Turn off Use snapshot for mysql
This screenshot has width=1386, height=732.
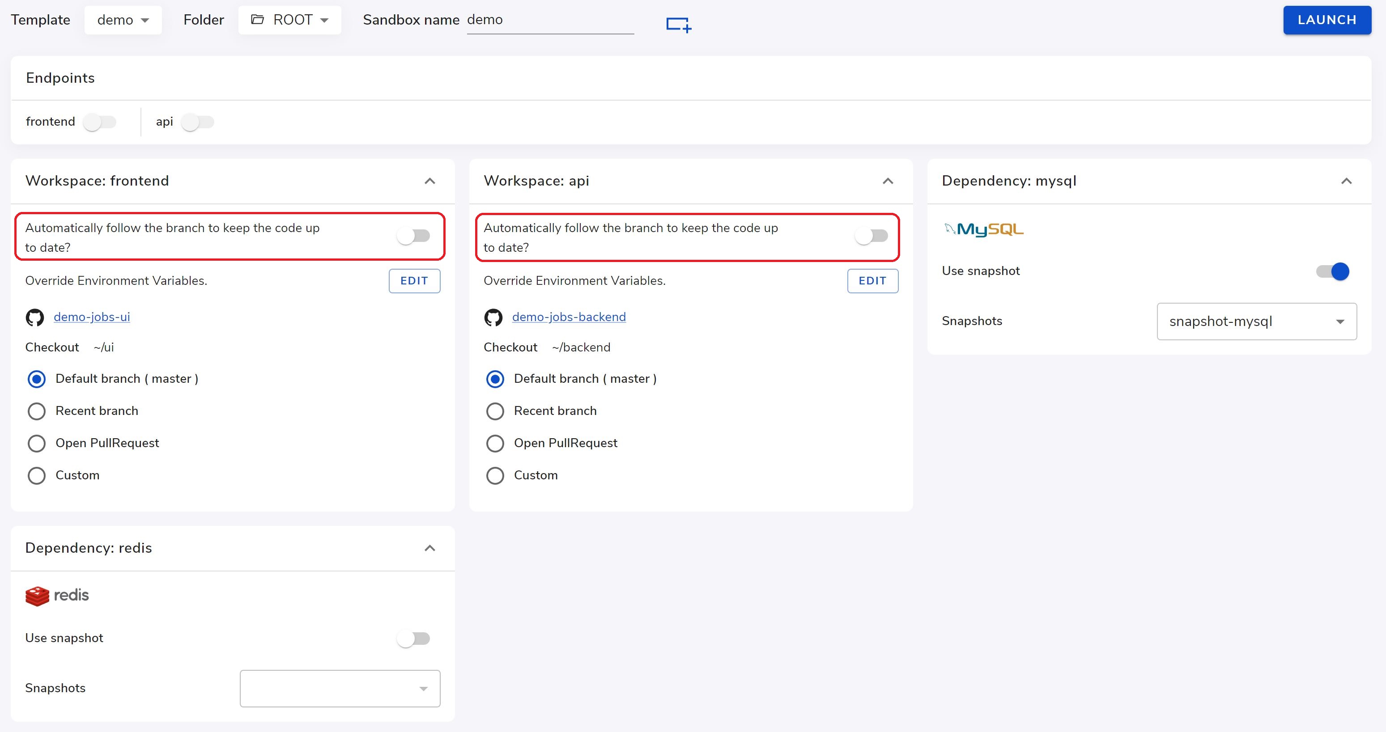point(1333,271)
